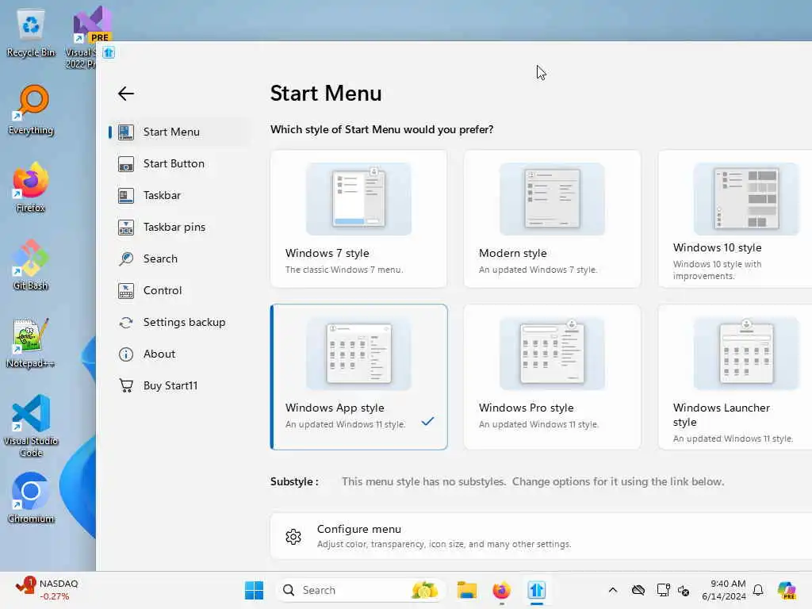Screen dimensions: 812x609
Task: Click the sync icon beside Settings backup
Action: tap(126, 323)
